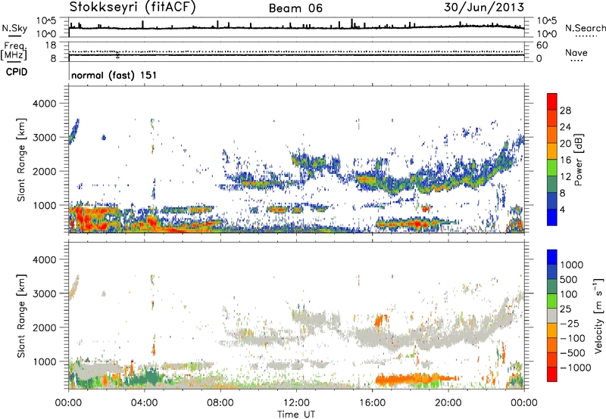This screenshot has width=606, height=419.
Task: Click the "Power [dB]" colorbar title
Action: coord(578,160)
